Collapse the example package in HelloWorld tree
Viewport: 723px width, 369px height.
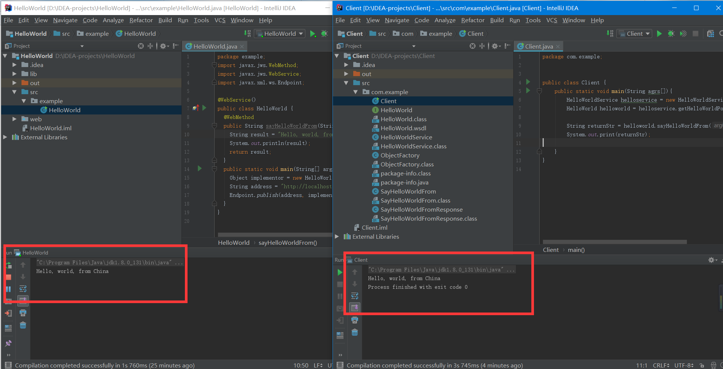pos(24,101)
